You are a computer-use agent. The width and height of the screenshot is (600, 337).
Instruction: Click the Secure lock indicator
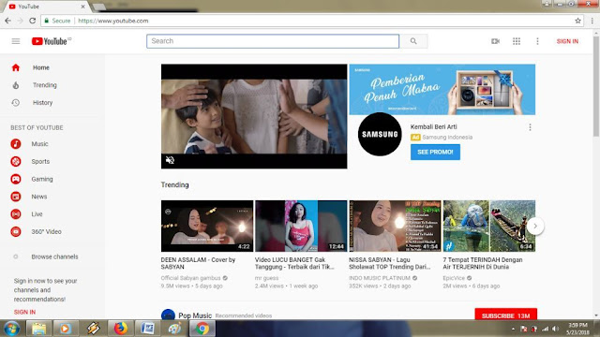tap(57, 21)
